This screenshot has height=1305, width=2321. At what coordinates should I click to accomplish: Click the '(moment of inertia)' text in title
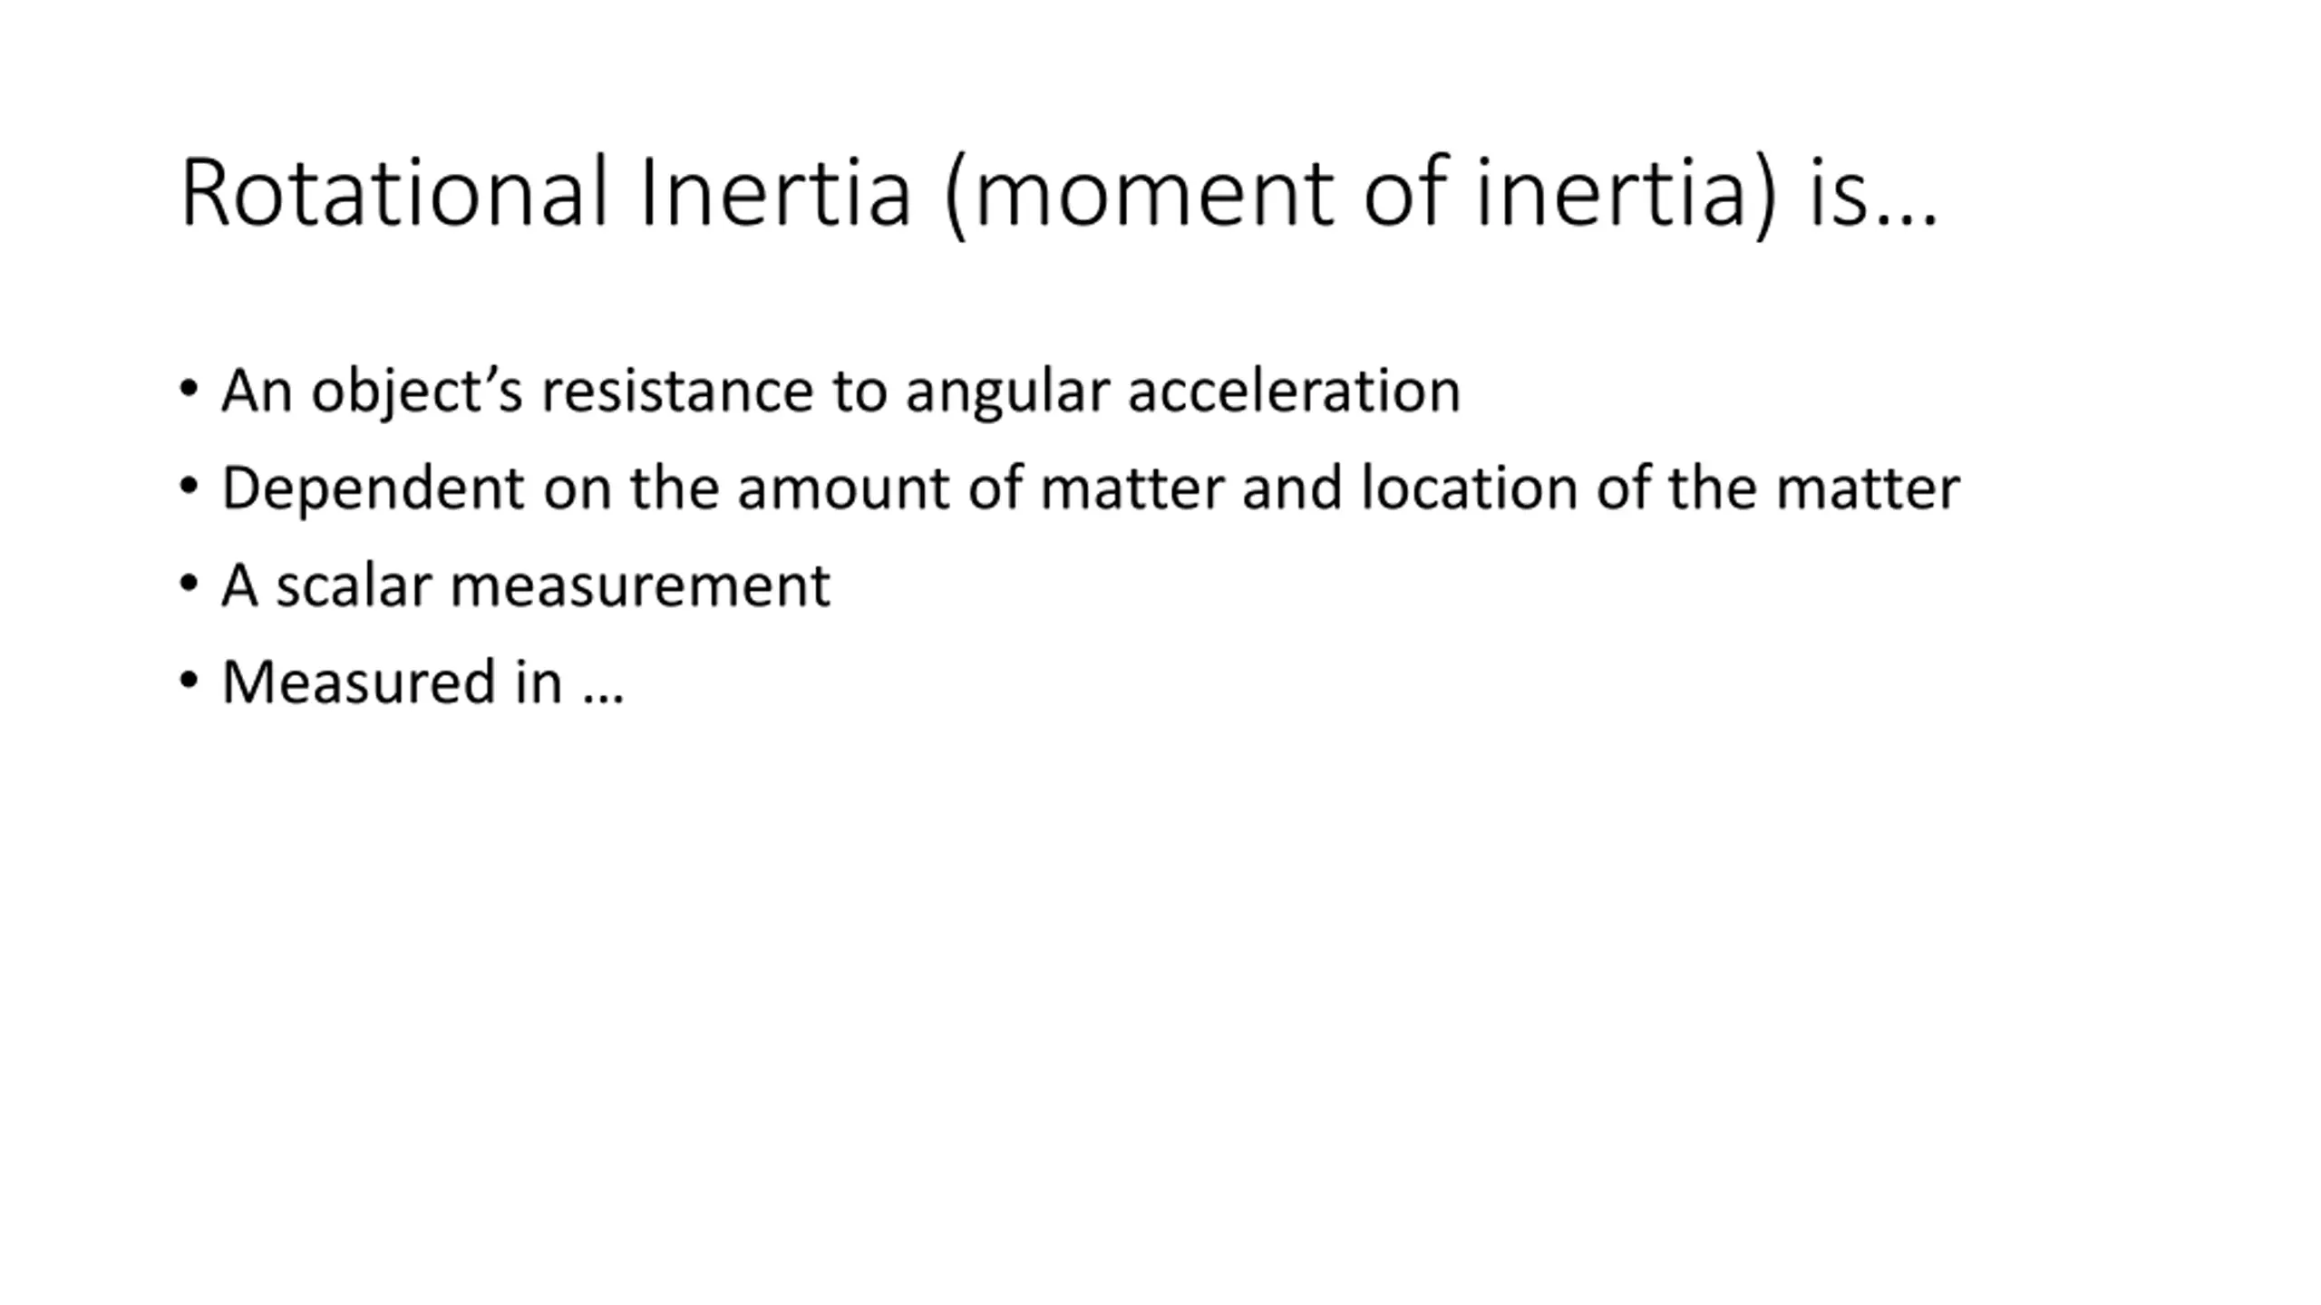tap(1360, 193)
